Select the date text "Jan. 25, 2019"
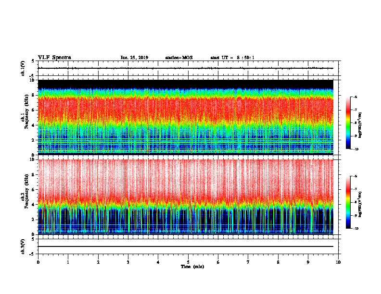The image size is (381, 294). click(134, 58)
